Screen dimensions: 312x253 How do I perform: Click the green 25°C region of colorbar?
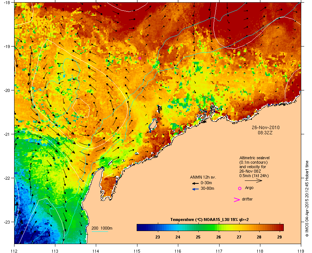(x=198, y=227)
